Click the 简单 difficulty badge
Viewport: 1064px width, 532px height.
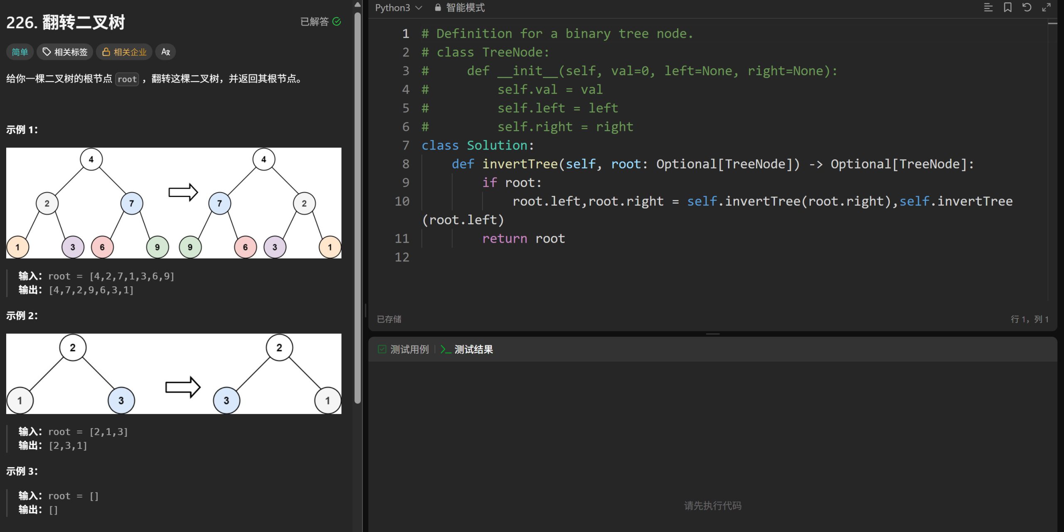click(20, 52)
